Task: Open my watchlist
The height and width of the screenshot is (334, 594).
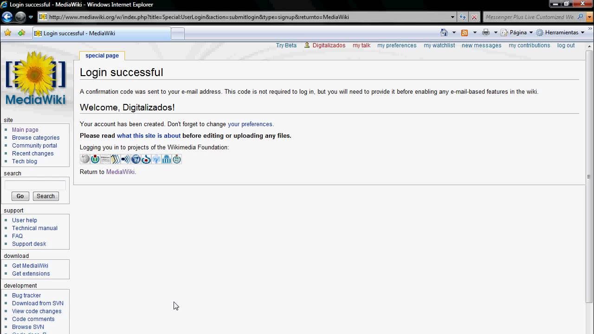Action: [439, 45]
